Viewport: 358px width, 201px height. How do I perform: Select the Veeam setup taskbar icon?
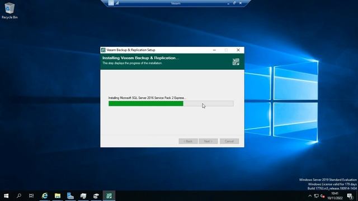tap(109, 196)
